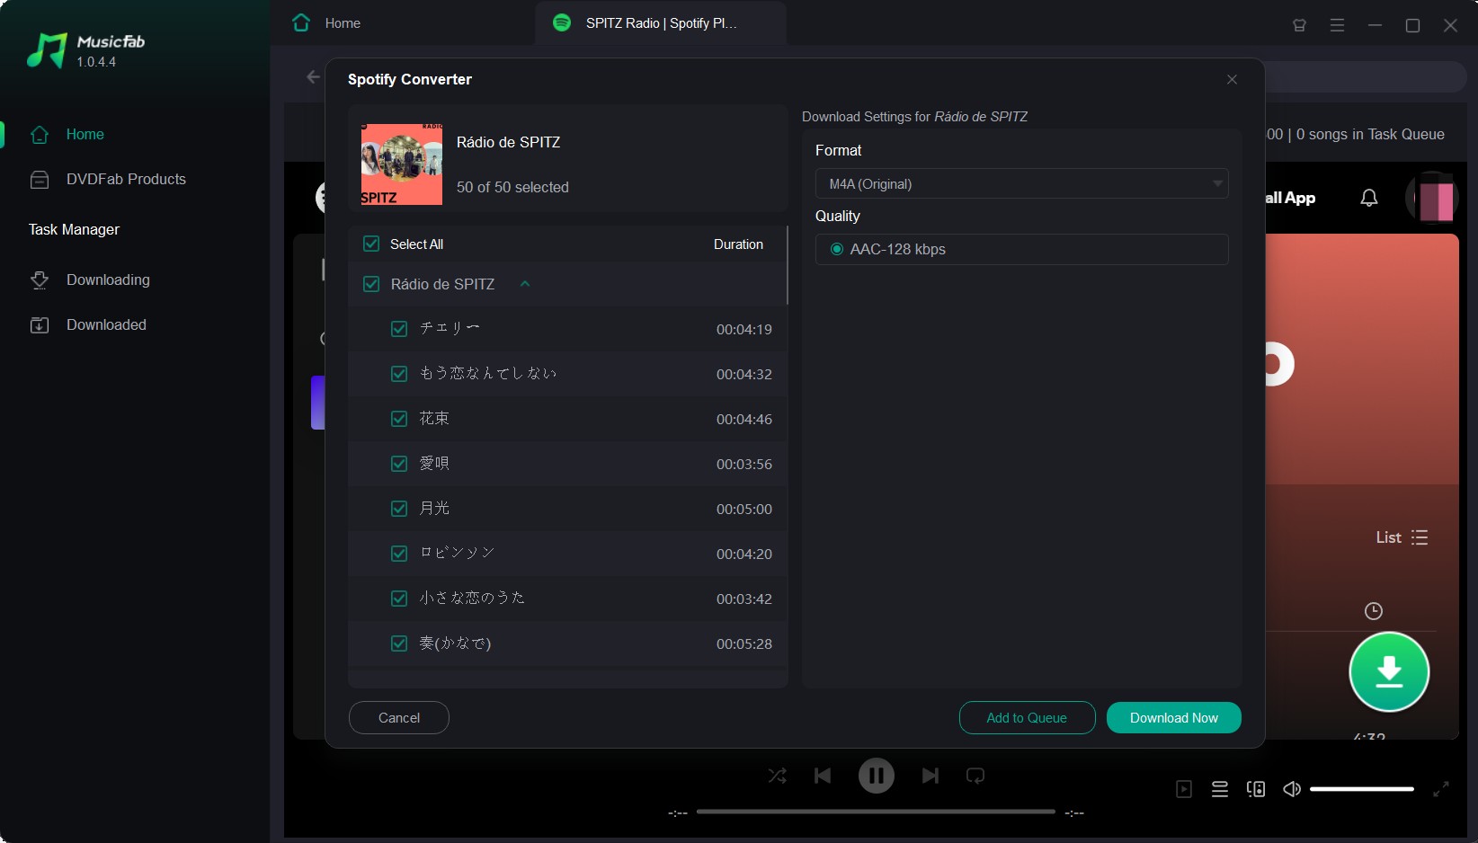Click the '50 of 50 selected' text
Image resolution: width=1478 pixels, height=843 pixels.
(x=512, y=187)
